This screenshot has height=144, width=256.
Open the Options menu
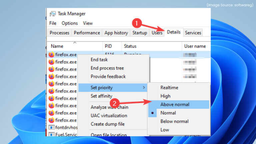point(70,23)
